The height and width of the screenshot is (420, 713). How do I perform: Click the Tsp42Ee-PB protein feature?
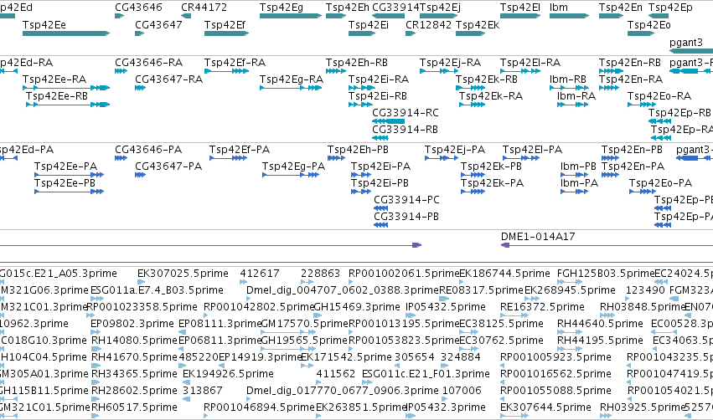[x=69, y=192]
